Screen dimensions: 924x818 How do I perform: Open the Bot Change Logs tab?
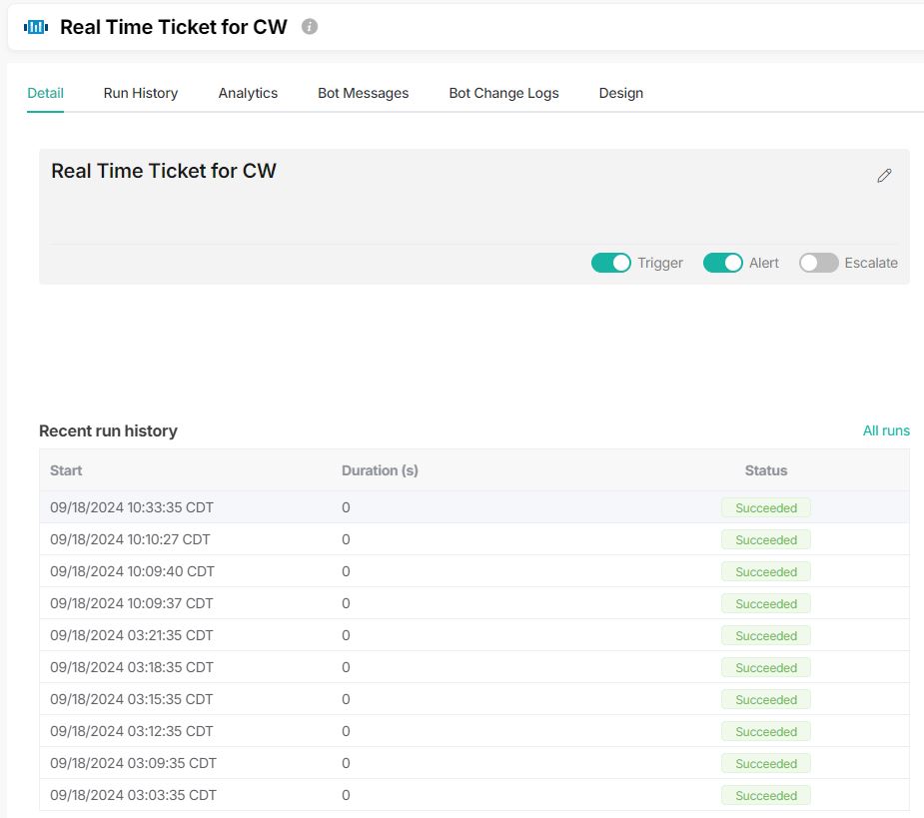pyautogui.click(x=503, y=93)
